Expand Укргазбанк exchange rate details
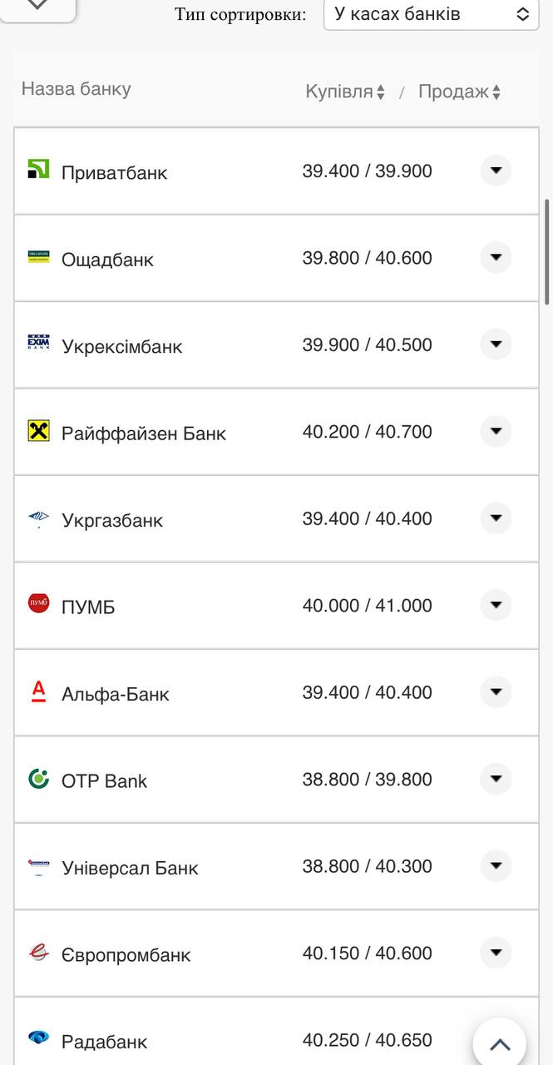This screenshot has width=553, height=1065. coord(496,518)
